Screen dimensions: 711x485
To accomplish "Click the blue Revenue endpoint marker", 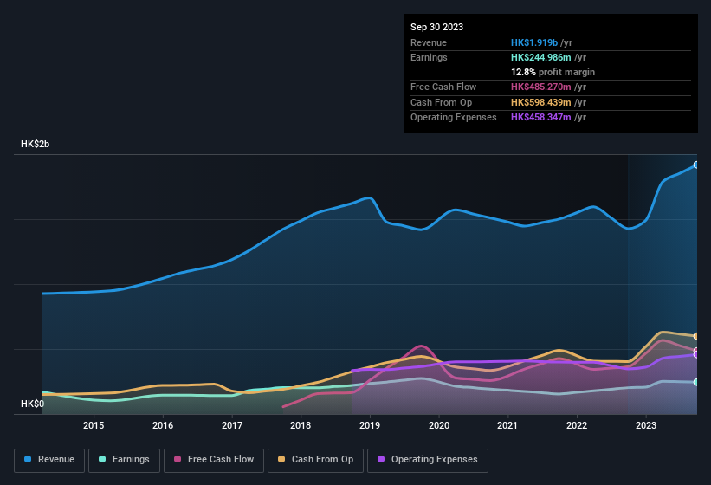I will [696, 165].
